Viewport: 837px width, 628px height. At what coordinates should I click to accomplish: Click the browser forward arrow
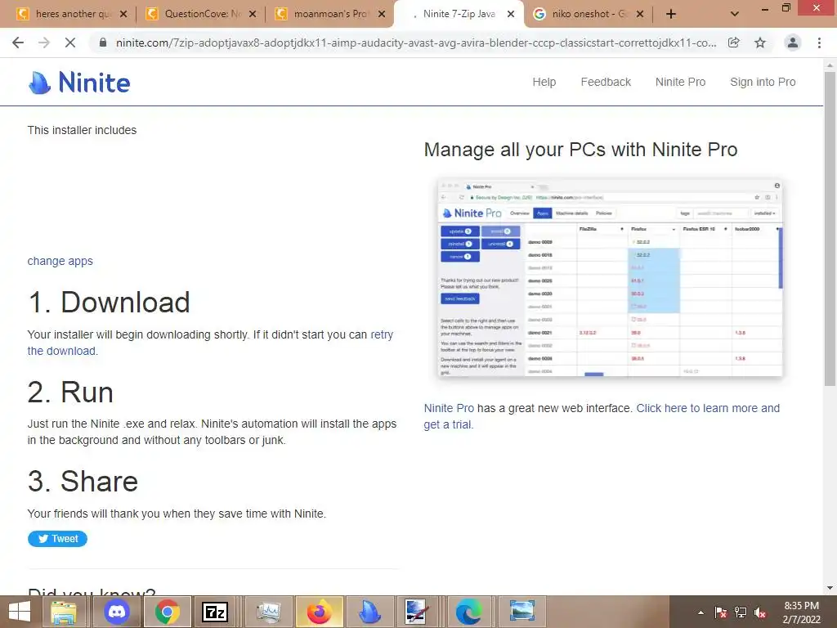click(x=44, y=43)
